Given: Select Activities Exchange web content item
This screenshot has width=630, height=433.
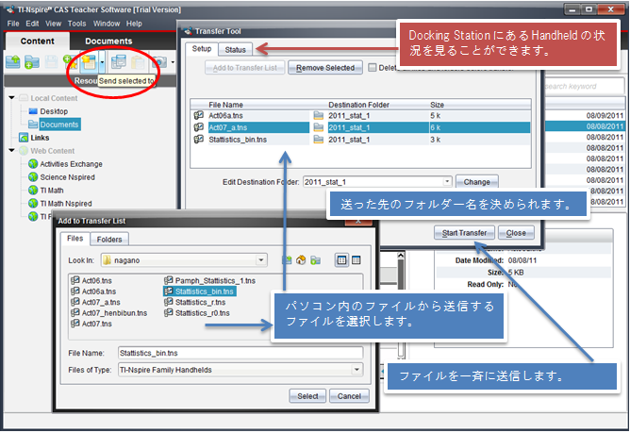Looking at the screenshot, I should point(71,164).
